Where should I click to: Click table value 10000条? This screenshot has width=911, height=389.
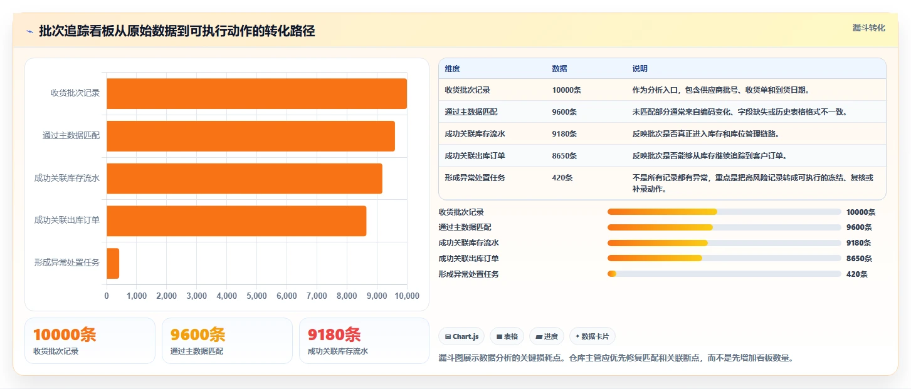(566, 90)
